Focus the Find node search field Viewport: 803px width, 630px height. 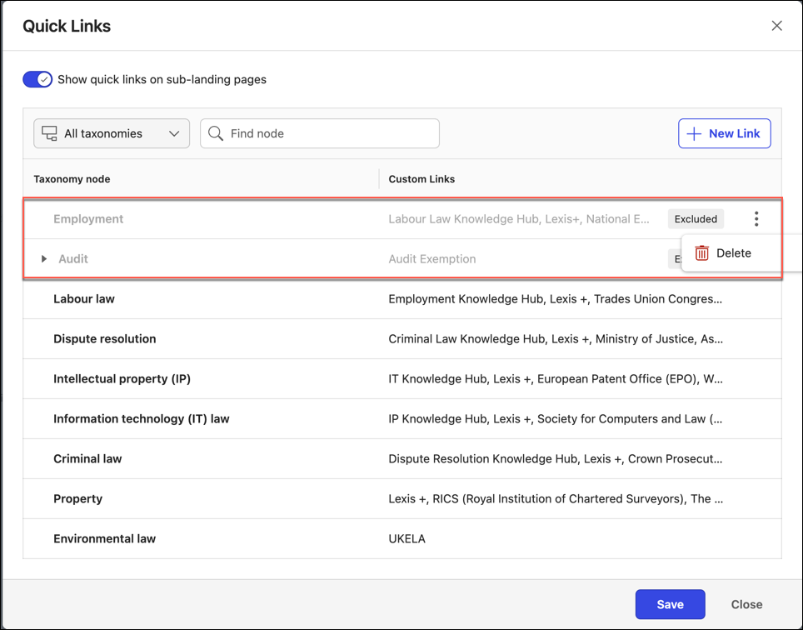coord(329,133)
